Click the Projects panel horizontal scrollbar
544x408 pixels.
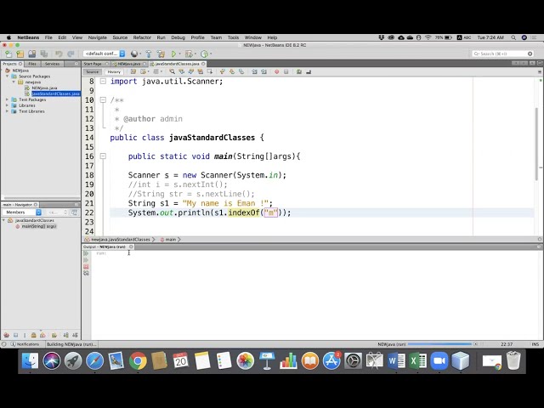click(41, 198)
